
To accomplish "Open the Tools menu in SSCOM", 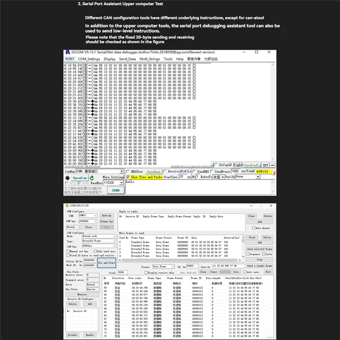I will (x=168, y=59).
